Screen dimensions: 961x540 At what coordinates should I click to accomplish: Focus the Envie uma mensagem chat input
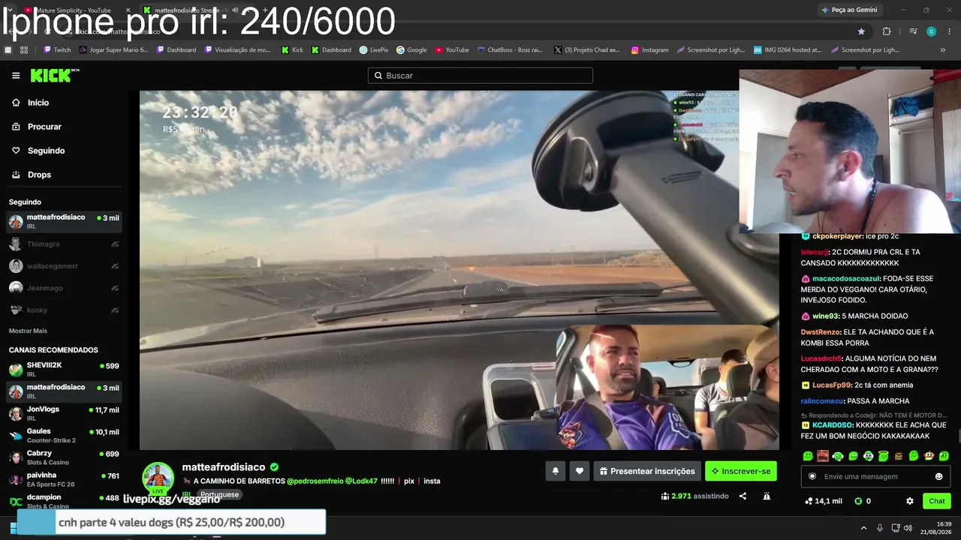click(875, 476)
